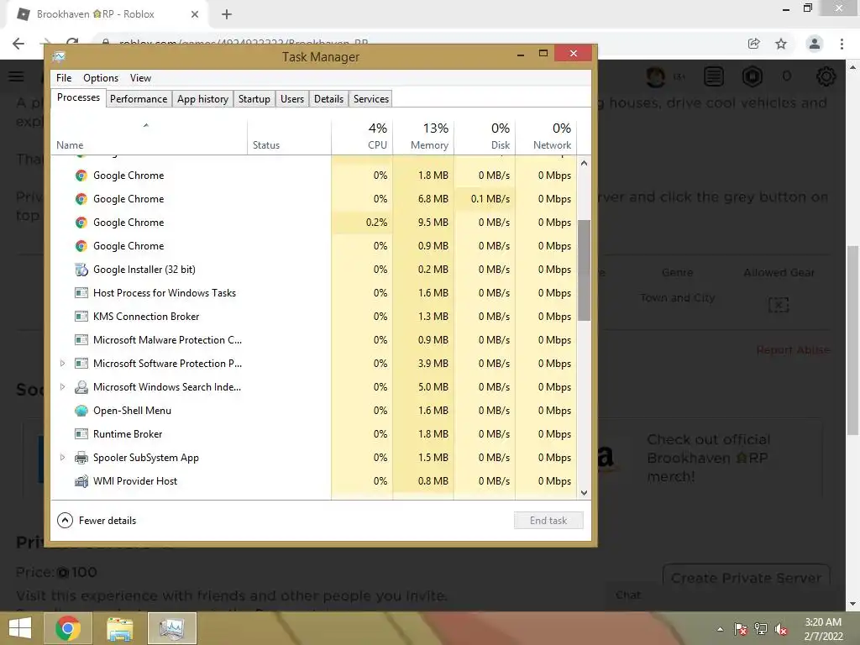Image resolution: width=860 pixels, height=645 pixels.
Task: Click the Open-Shell Menu globe icon
Action: [x=81, y=411]
